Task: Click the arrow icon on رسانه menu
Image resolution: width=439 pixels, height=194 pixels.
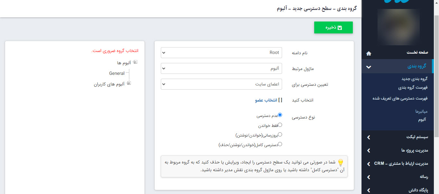Action: [368, 177]
